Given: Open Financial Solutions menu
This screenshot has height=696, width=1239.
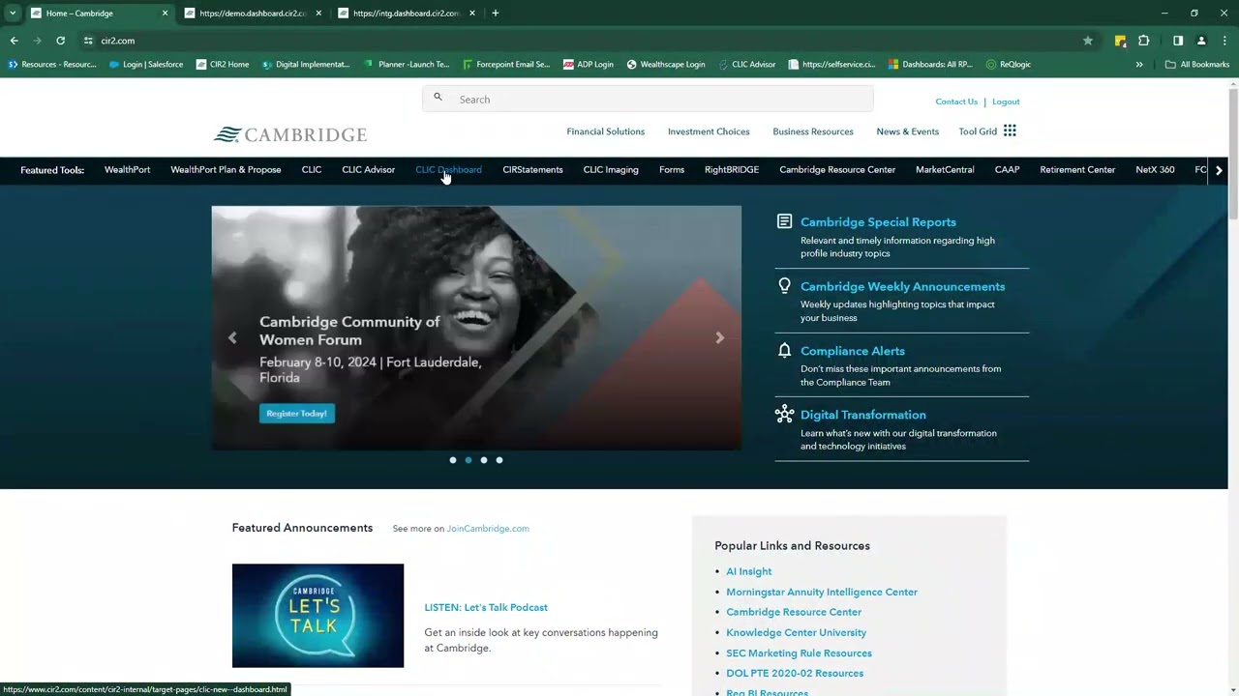Looking at the screenshot, I should (x=605, y=131).
